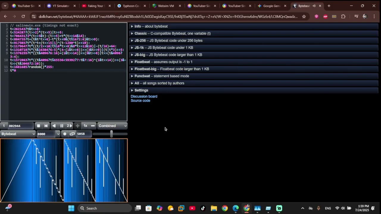The height and width of the screenshot is (214, 381).
Task: Open Task View on the taskbar
Action: tap(138, 208)
